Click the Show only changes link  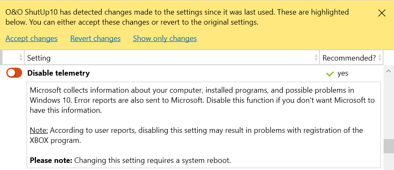point(165,38)
